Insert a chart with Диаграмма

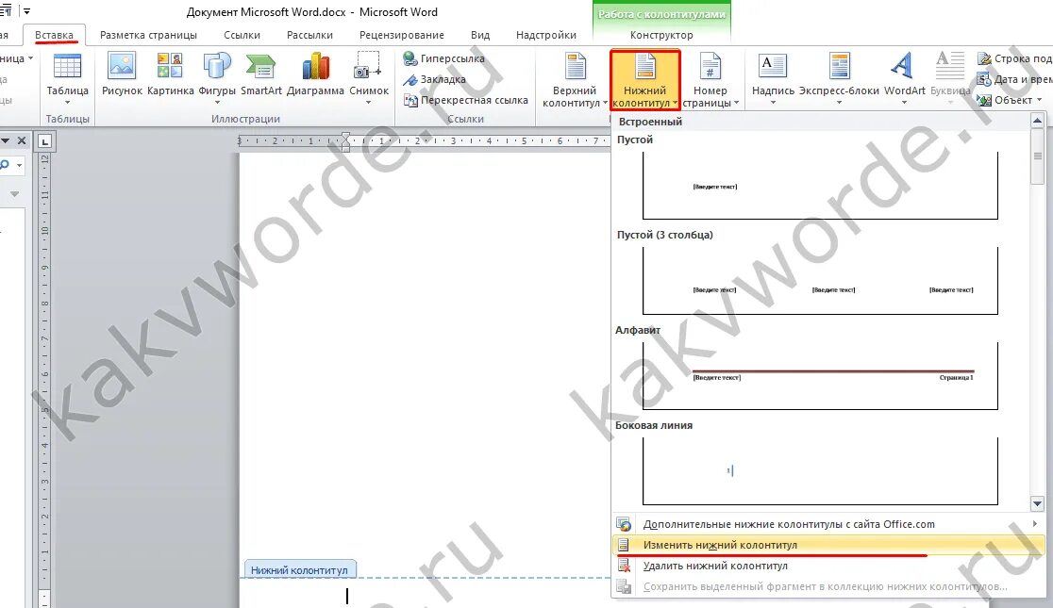pyautogui.click(x=315, y=74)
